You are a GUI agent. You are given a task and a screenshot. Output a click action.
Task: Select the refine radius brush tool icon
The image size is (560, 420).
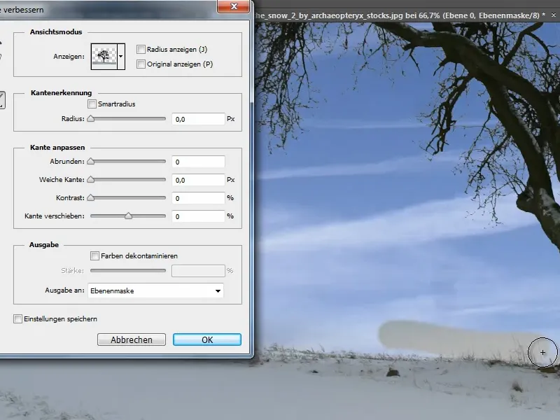tap(2, 100)
